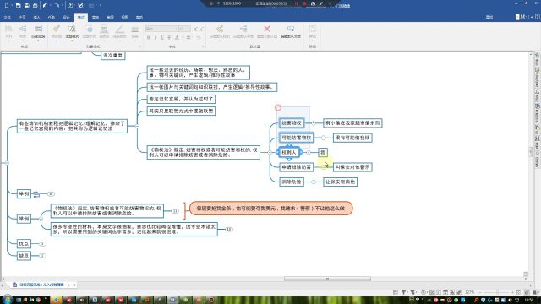Toggle Underline formatting button
This screenshot has width=541, height=304.
[162, 37]
